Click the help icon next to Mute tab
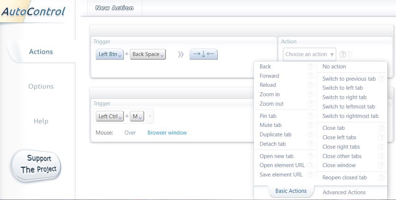The image size is (396, 200). tap(310, 125)
